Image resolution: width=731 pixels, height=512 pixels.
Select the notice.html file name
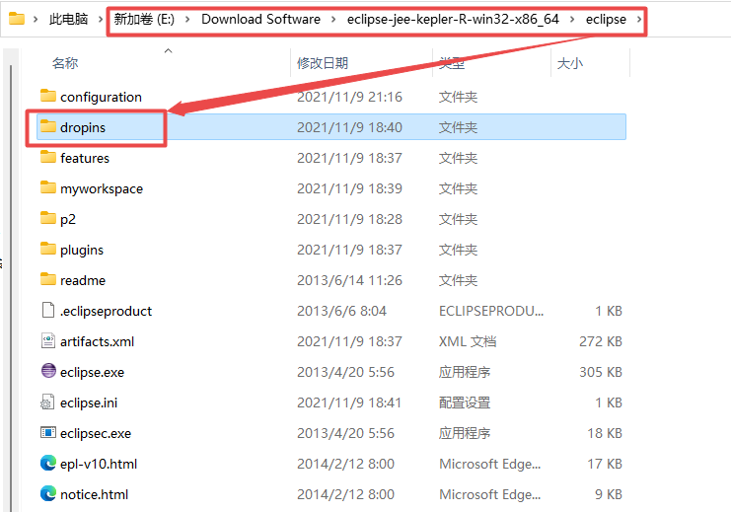click(x=94, y=495)
